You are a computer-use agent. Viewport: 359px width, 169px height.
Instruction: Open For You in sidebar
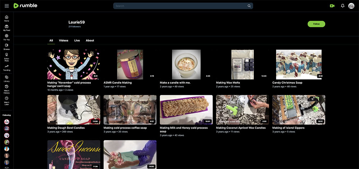(6, 38)
